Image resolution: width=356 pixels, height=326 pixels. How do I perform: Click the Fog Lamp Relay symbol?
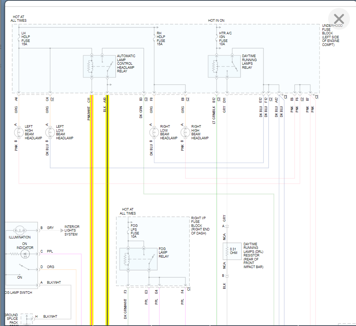pos(138,259)
